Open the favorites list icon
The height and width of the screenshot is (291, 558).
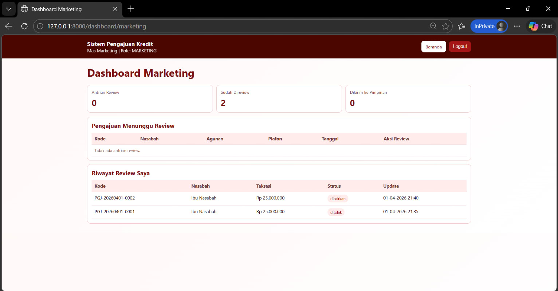click(461, 26)
